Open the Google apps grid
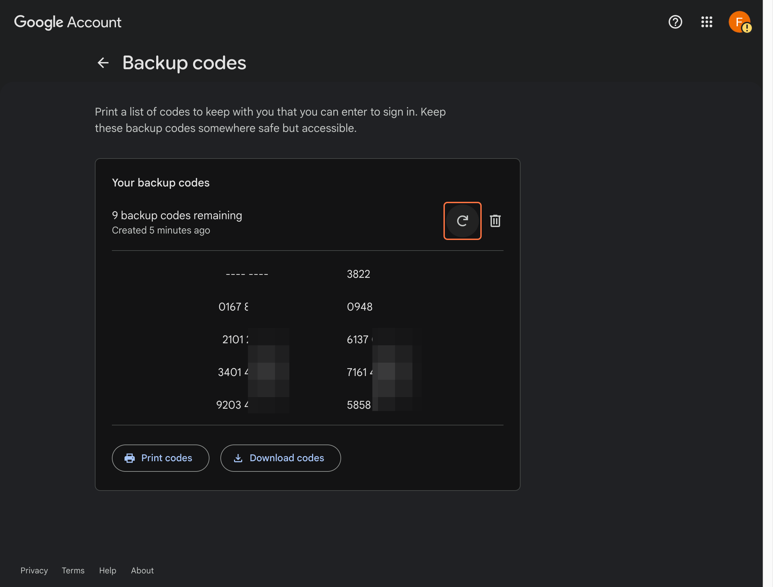773x587 pixels. point(707,22)
